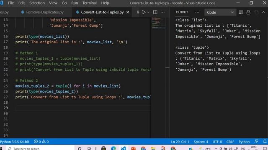
Task: Run the Python file with the play icon
Action: pyautogui.click(x=144, y=12)
